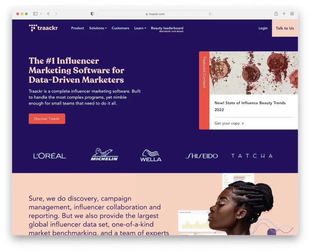Click the browser forward arrow
310x251 pixels.
[56, 14]
